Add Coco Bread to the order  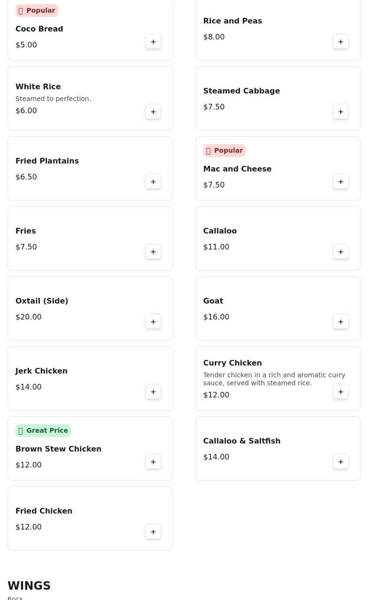point(153,42)
